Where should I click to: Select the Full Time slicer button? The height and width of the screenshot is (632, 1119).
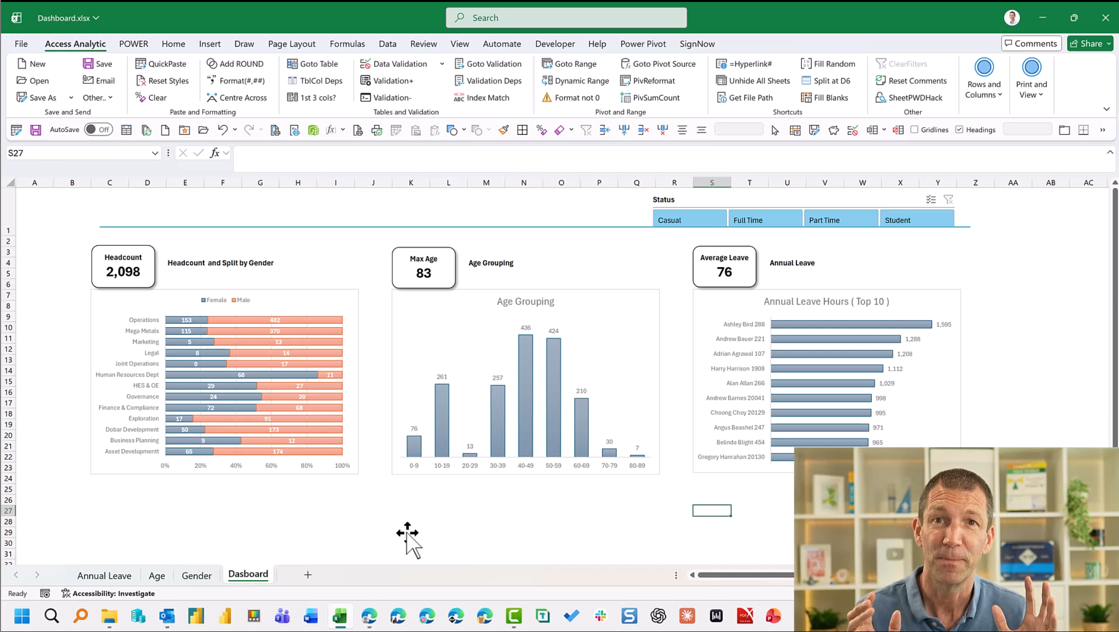[x=765, y=220]
